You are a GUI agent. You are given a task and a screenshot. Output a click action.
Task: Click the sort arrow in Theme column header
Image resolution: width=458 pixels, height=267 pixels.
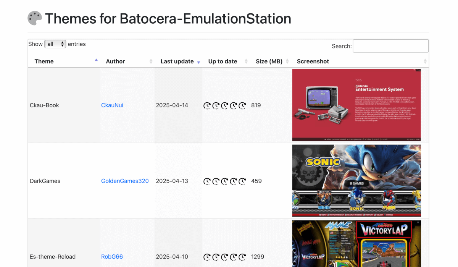tap(96, 60)
